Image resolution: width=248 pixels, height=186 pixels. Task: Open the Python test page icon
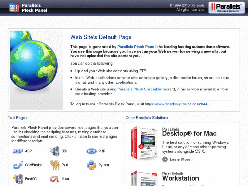[91, 165]
